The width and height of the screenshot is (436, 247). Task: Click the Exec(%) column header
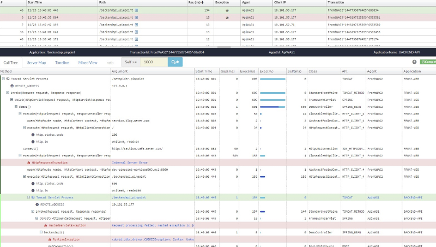(x=267, y=71)
